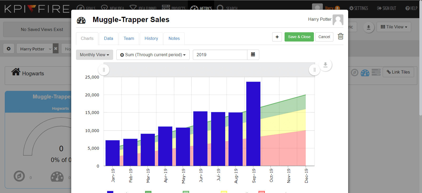Click the Sign Out link
422x193 pixels.
point(386,8)
